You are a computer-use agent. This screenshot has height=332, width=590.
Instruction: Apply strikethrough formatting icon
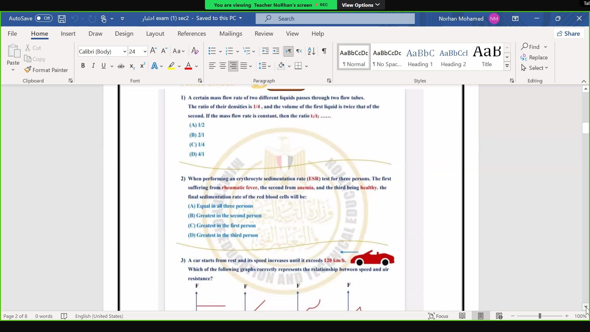(x=121, y=66)
